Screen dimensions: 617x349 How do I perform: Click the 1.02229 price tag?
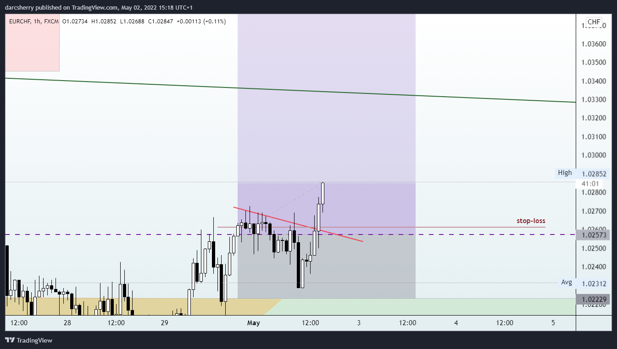(594, 300)
